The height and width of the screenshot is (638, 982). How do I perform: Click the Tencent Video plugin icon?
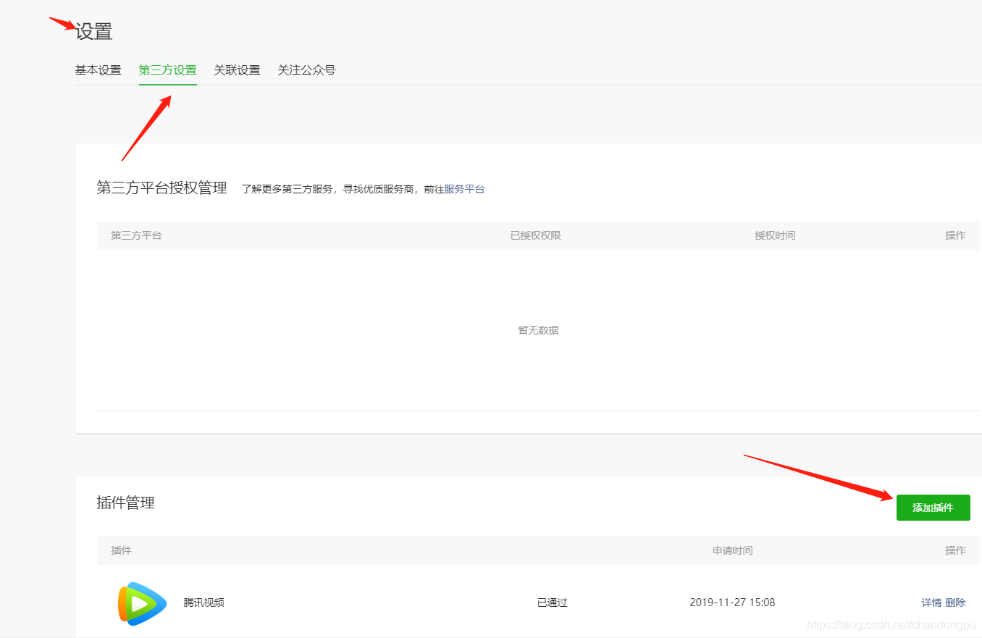(x=142, y=603)
